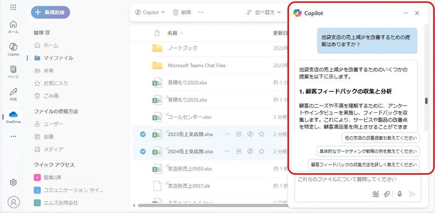
Task: Expand the Copilot toolbar dropdown
Action: [x=150, y=12]
